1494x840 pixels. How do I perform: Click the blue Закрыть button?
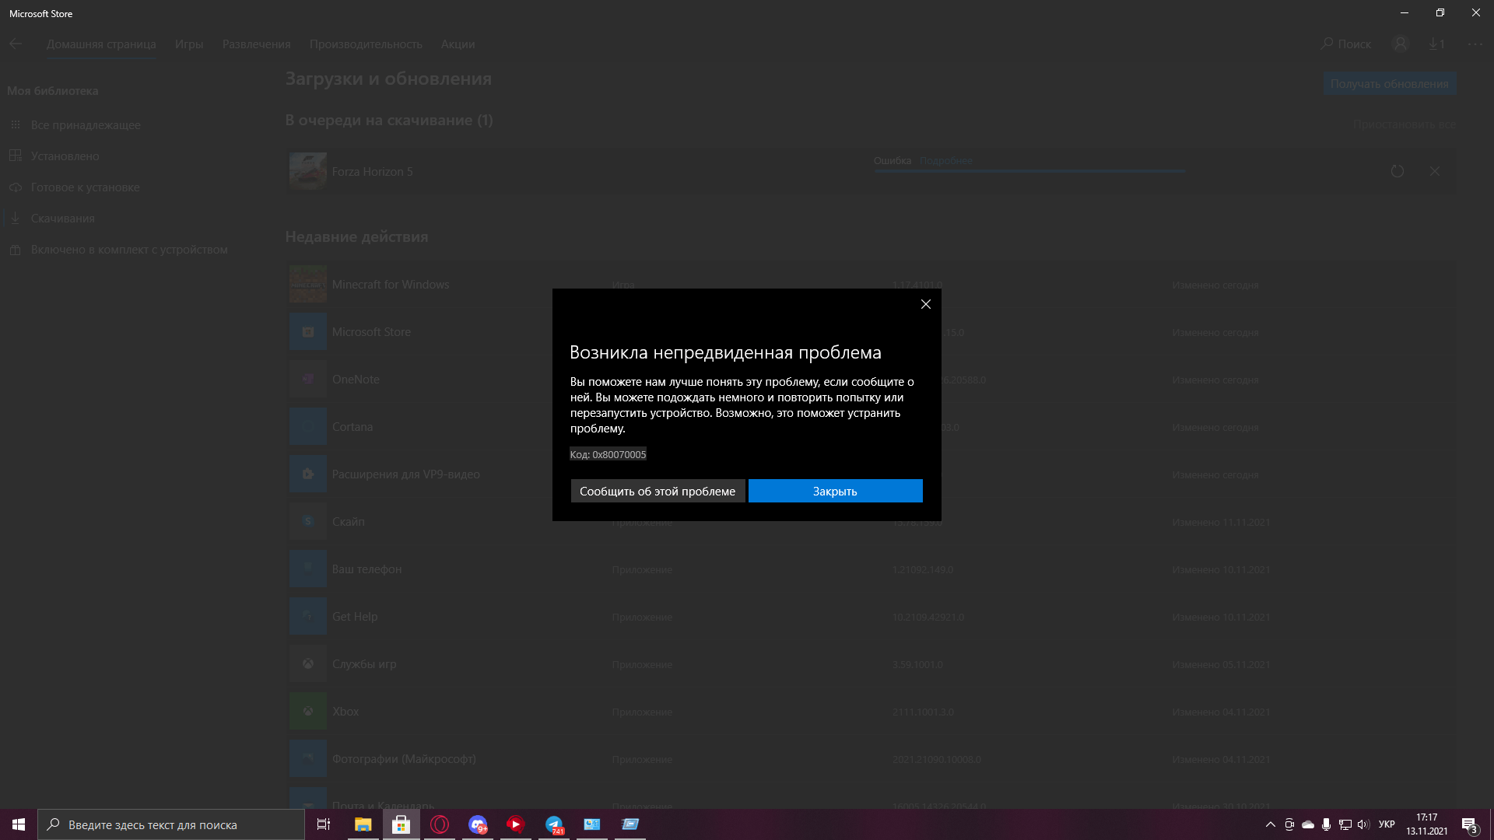pos(835,491)
